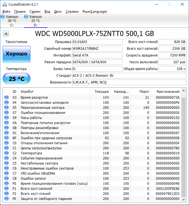Click the scroll up arrow of SMART list
This screenshot has height=205, width=189.
coord(183,91)
